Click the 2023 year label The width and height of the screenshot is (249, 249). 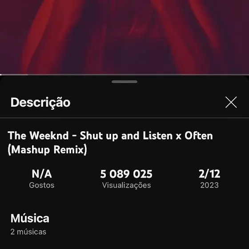click(209, 185)
